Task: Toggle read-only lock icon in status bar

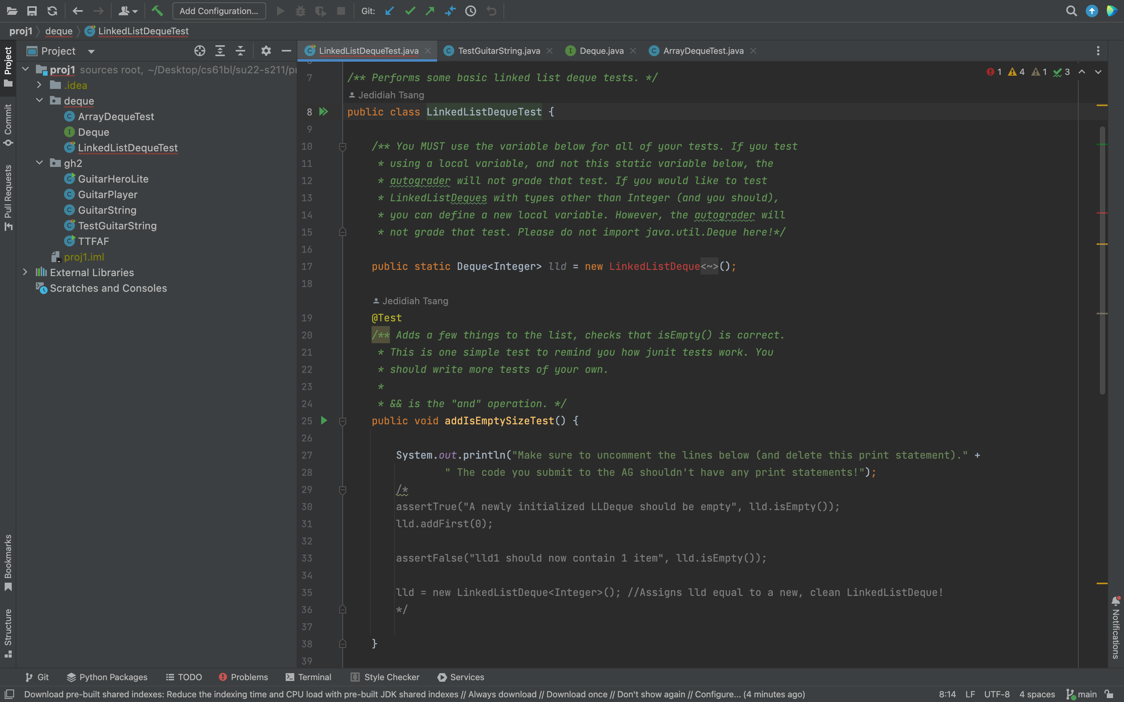Action: point(1109,694)
